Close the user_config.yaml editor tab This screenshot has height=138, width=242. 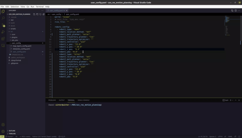pos(67,10)
